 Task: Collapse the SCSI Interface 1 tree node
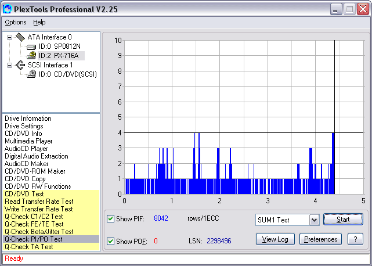click(9, 65)
